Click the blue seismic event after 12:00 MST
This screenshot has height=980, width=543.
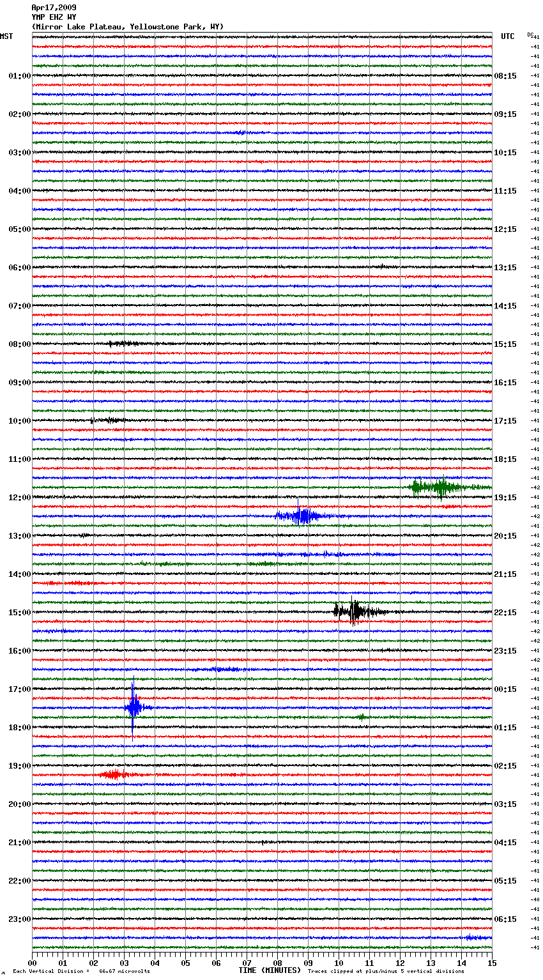pos(302,516)
